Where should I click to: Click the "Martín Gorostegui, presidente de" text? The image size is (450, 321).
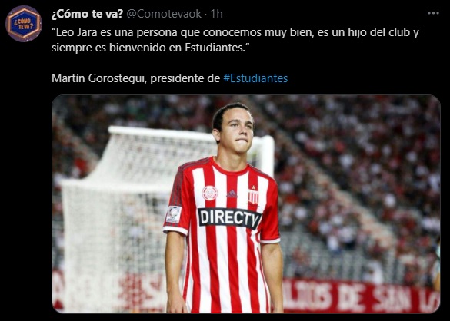tap(135, 78)
